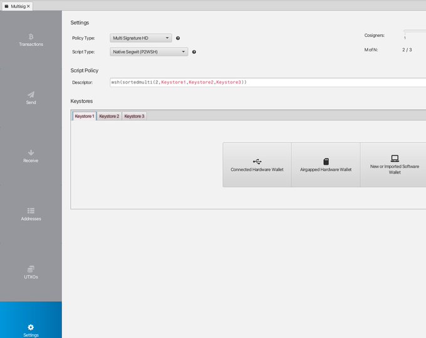
Task: Open the Send sidebar section
Action: (x=31, y=98)
